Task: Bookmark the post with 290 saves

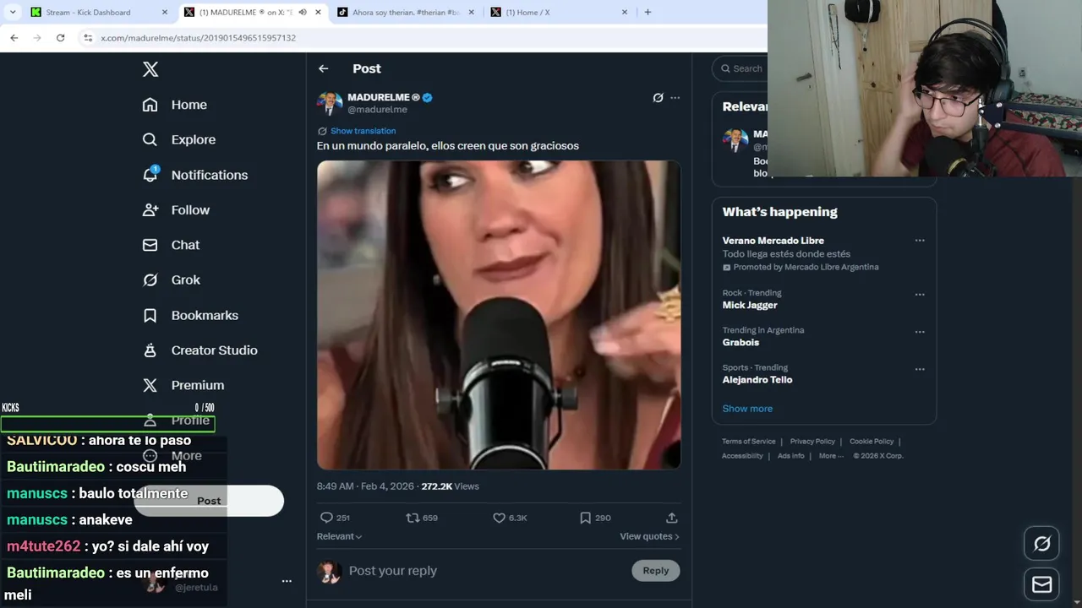Action: (x=595, y=518)
